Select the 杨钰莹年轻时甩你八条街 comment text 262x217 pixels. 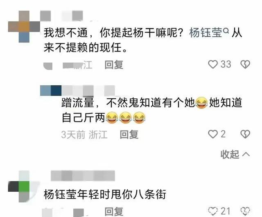(x=105, y=194)
